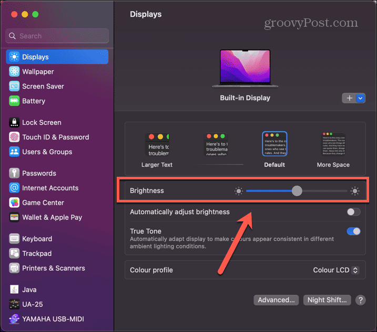The height and width of the screenshot is (332, 377).
Task: Click the plus button to add display
Action: pyautogui.click(x=349, y=98)
